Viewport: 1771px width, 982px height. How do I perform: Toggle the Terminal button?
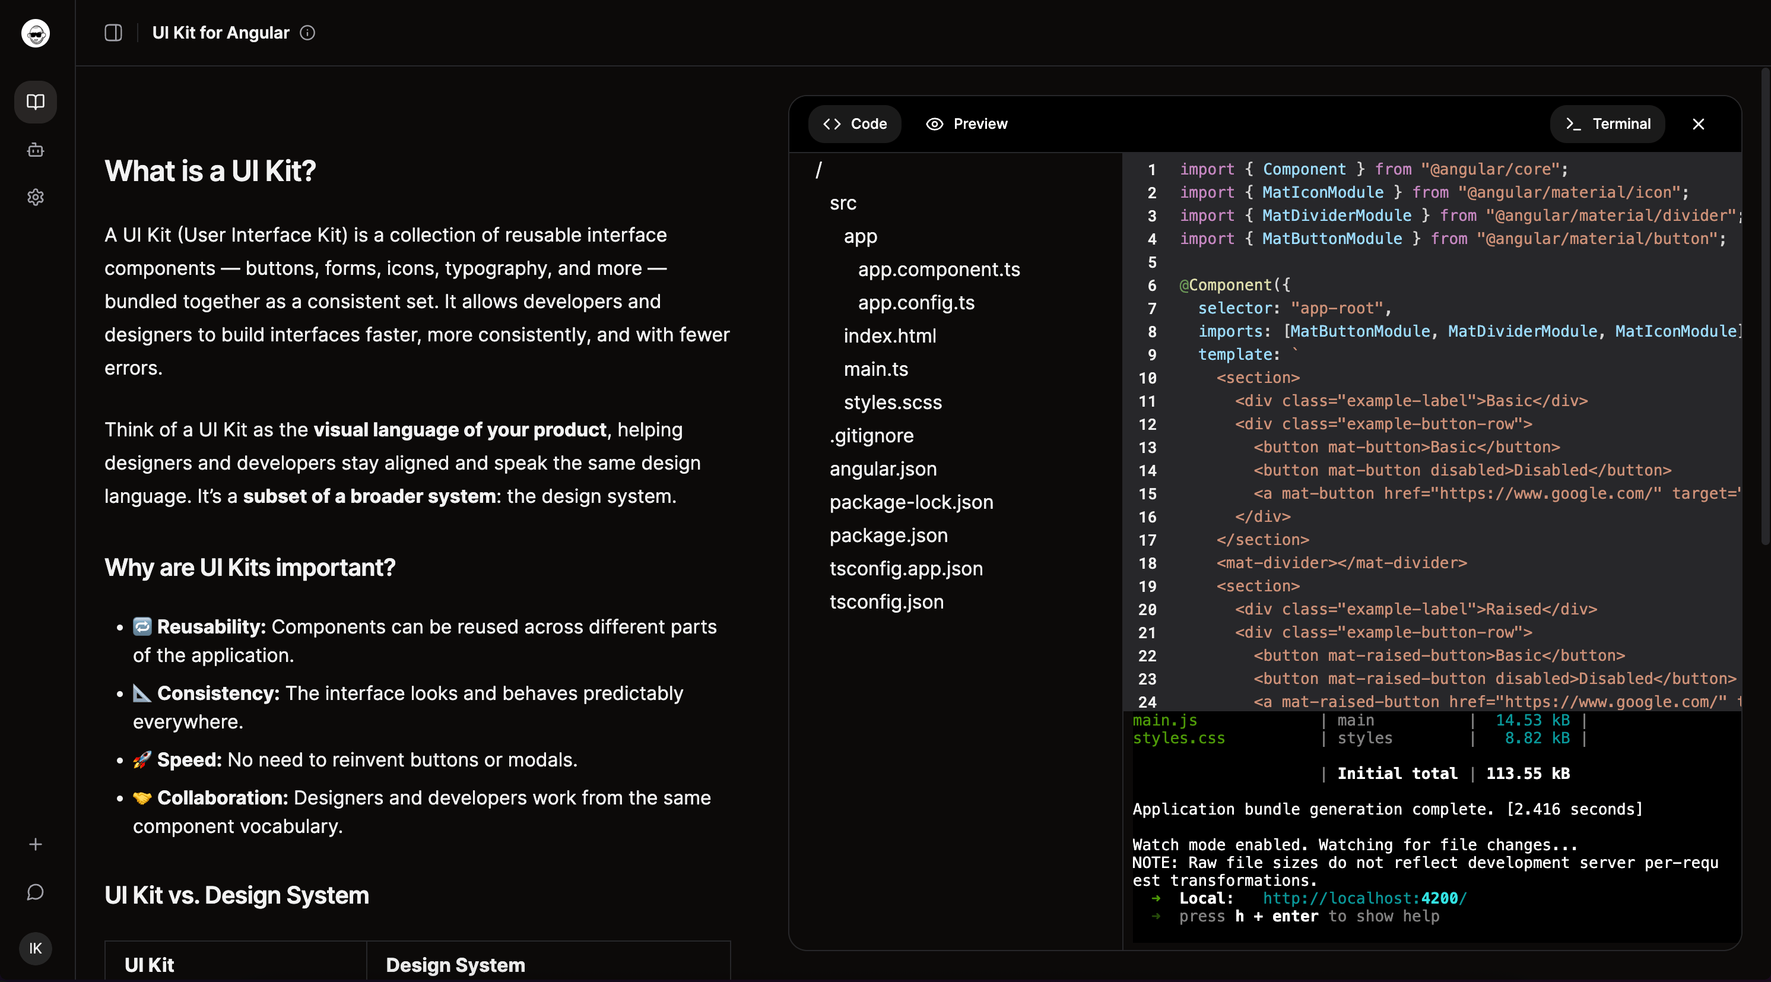[x=1607, y=123]
